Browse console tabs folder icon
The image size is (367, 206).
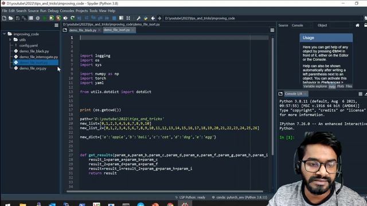tap(280, 94)
